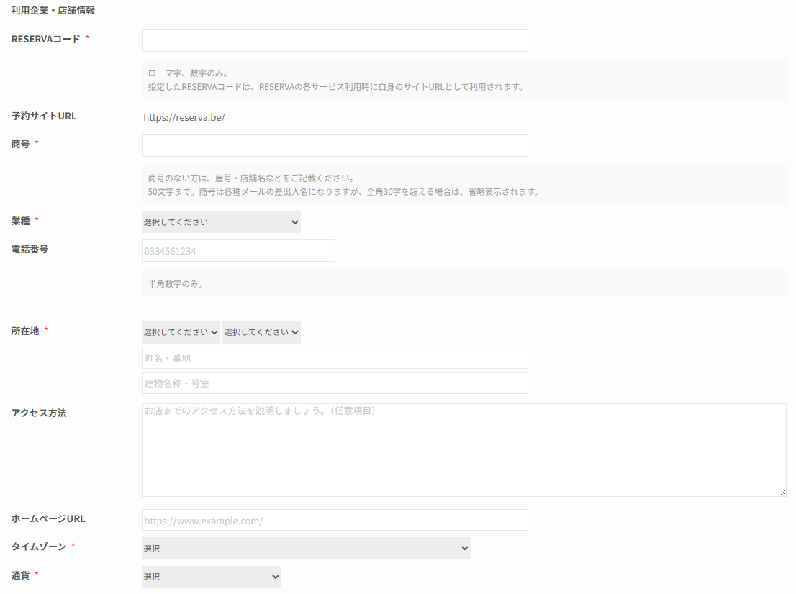Expand the first 所在地 select dropdown
The width and height of the screenshot is (796, 594).
coord(181,332)
